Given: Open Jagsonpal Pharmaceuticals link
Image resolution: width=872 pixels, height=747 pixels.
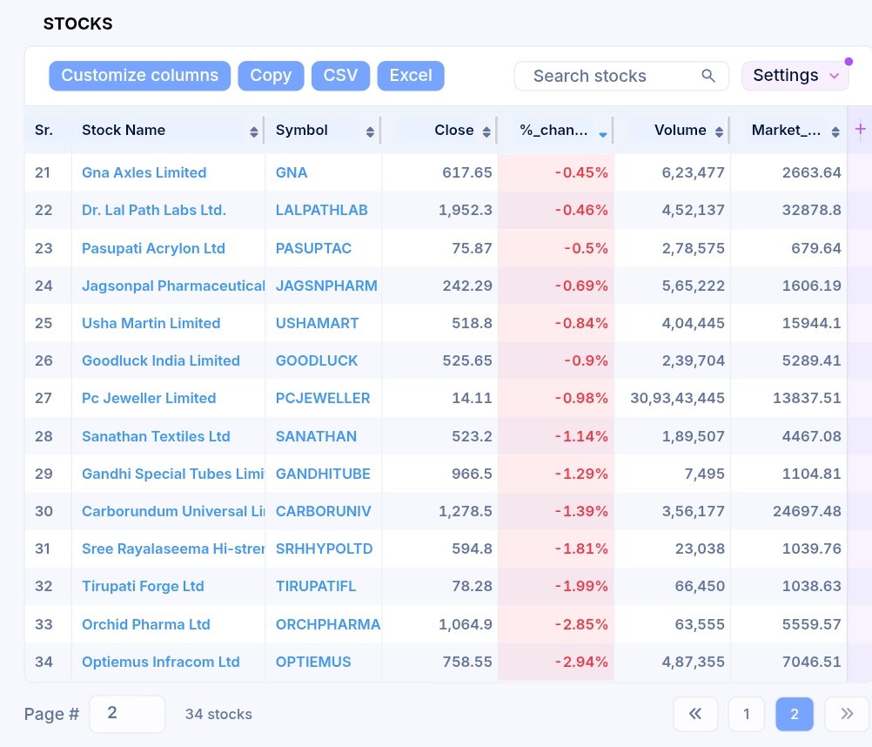Looking at the screenshot, I should click(x=173, y=286).
